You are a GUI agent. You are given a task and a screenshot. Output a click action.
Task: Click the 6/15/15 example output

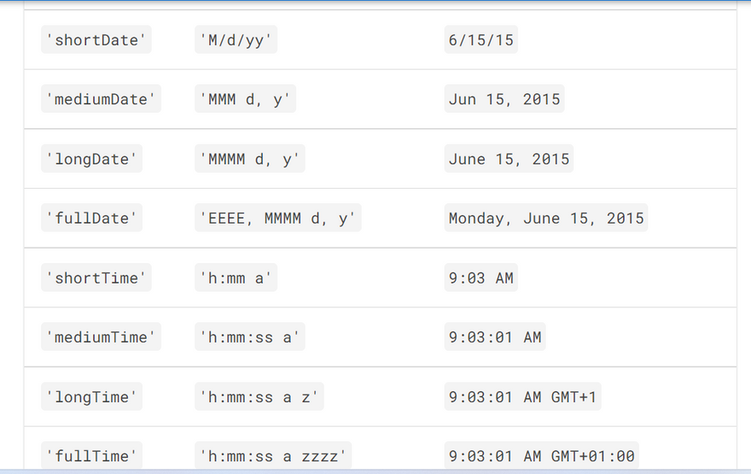pos(480,40)
